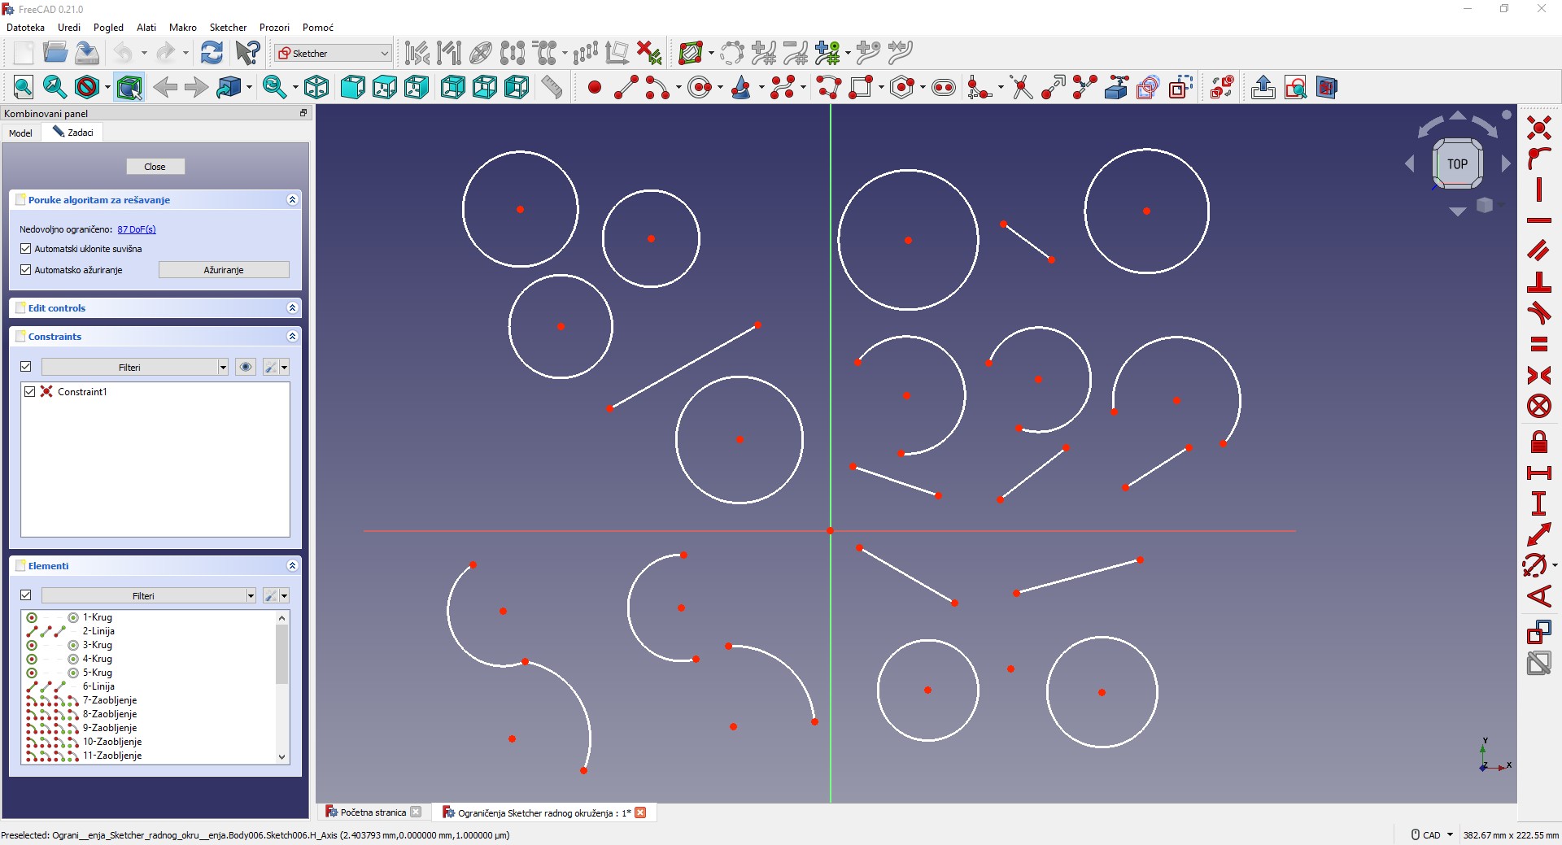The width and height of the screenshot is (1562, 845).
Task: Select the Create point tool
Action: [594, 87]
